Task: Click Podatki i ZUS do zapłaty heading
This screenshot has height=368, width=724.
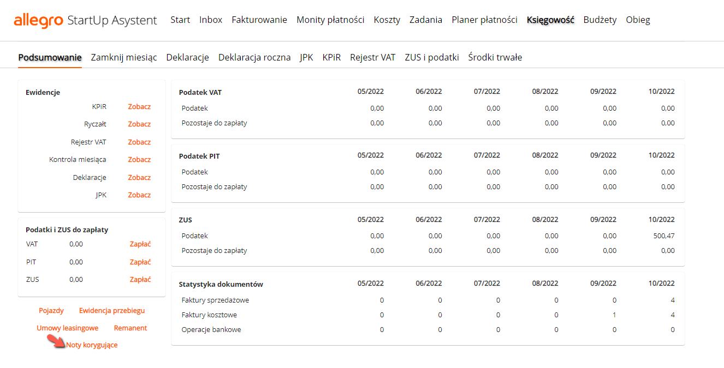Action: pos(67,230)
